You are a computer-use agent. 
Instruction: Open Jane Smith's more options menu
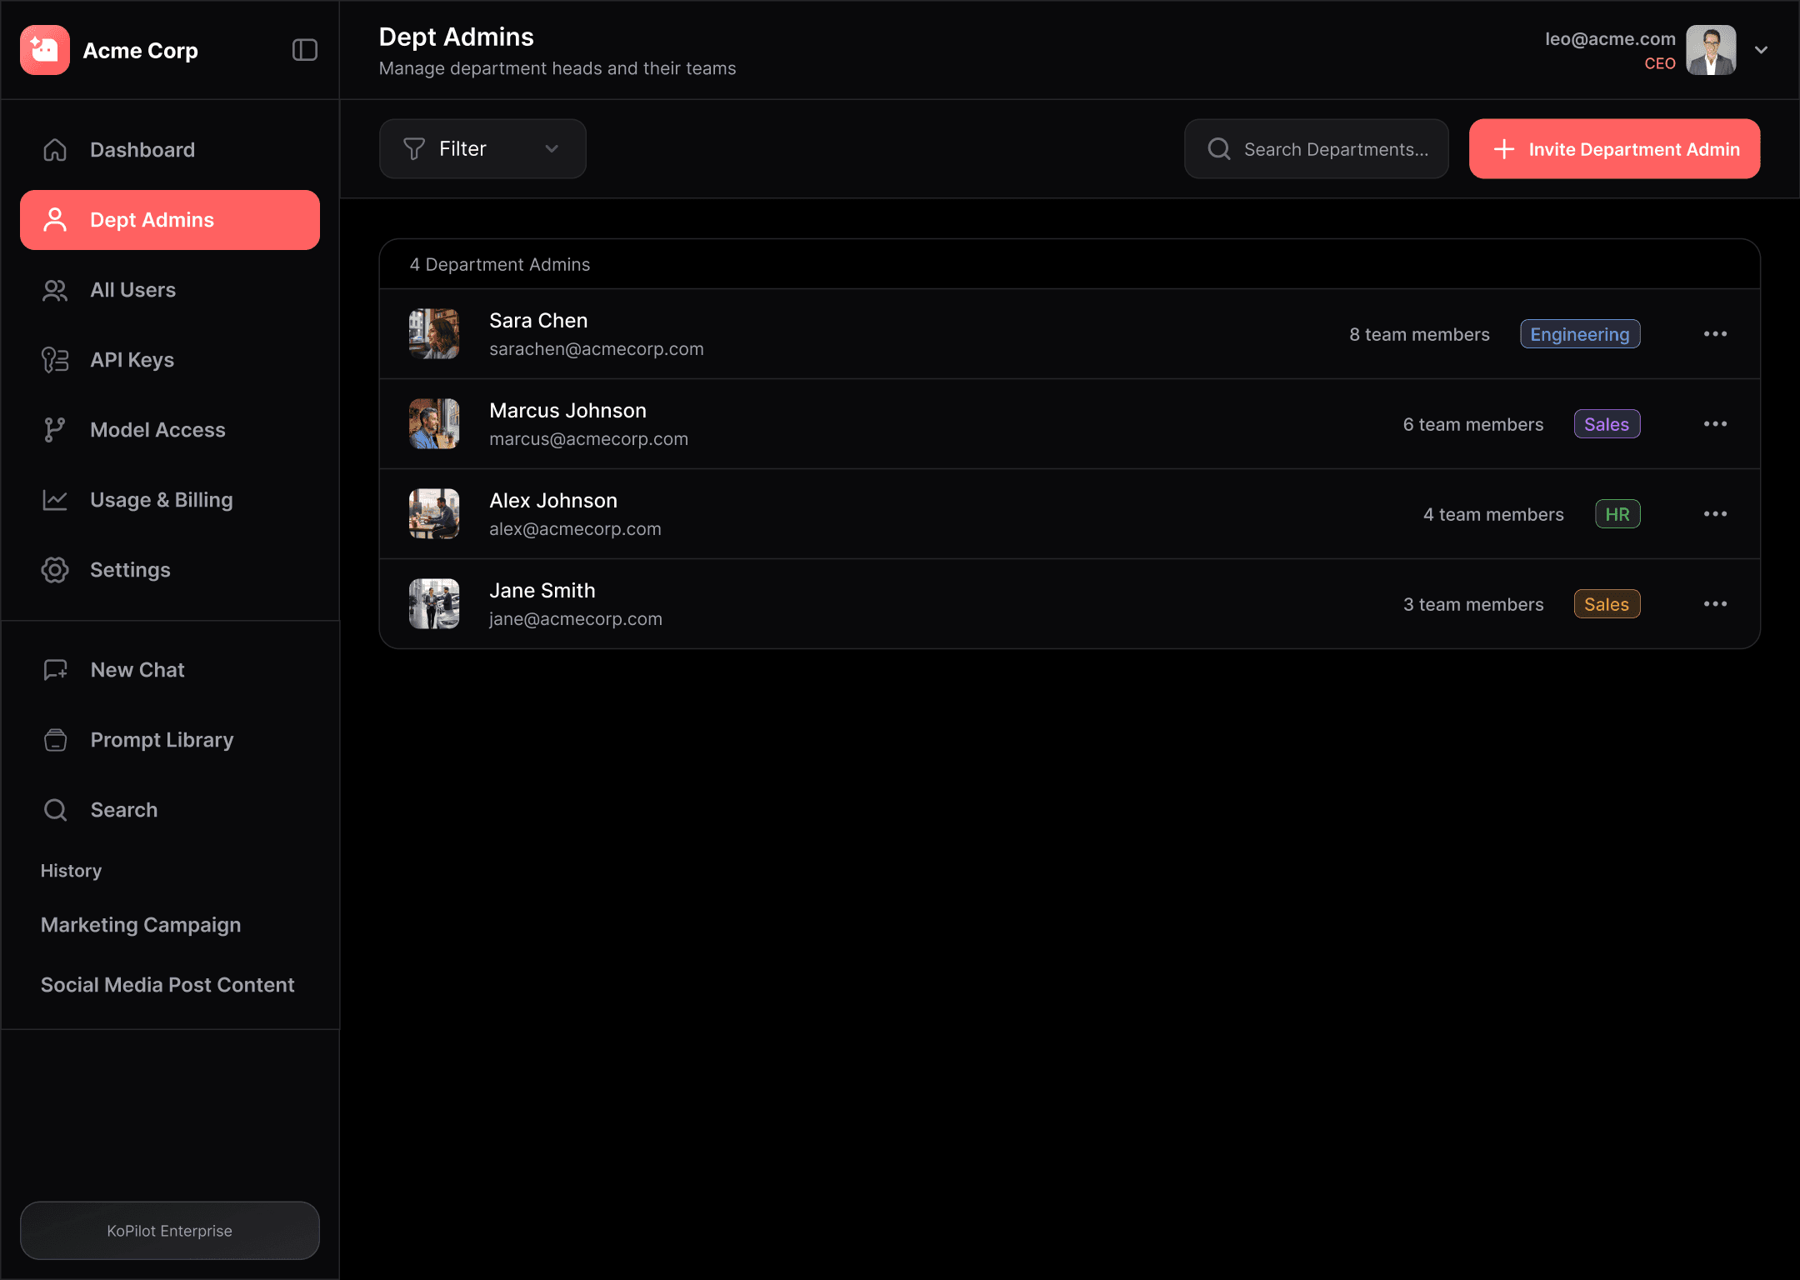[x=1715, y=604]
